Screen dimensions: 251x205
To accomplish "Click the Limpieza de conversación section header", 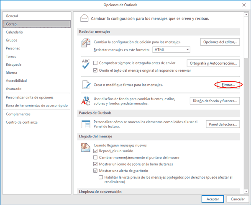I will click(x=159, y=192).
